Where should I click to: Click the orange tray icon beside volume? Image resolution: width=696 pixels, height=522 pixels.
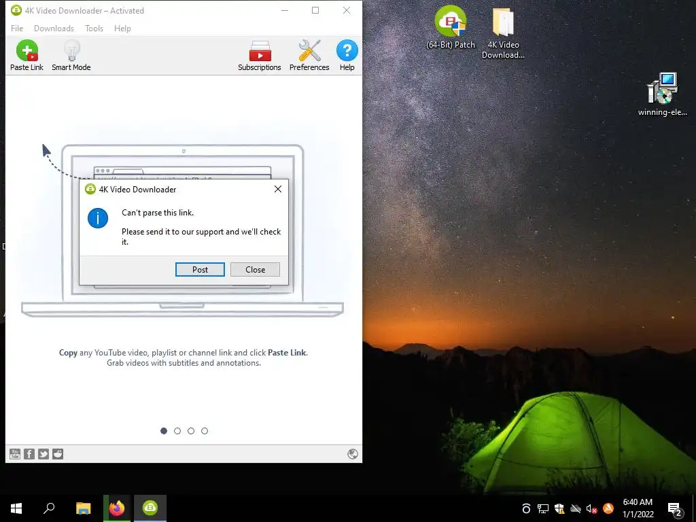pos(608,508)
